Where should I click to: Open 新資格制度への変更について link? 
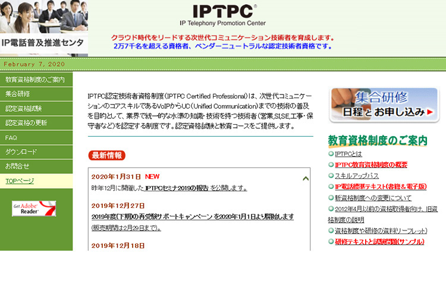point(373,198)
